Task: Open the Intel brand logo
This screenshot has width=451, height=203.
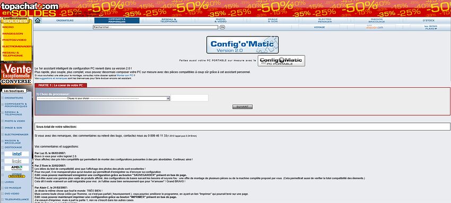Action: 16,154
